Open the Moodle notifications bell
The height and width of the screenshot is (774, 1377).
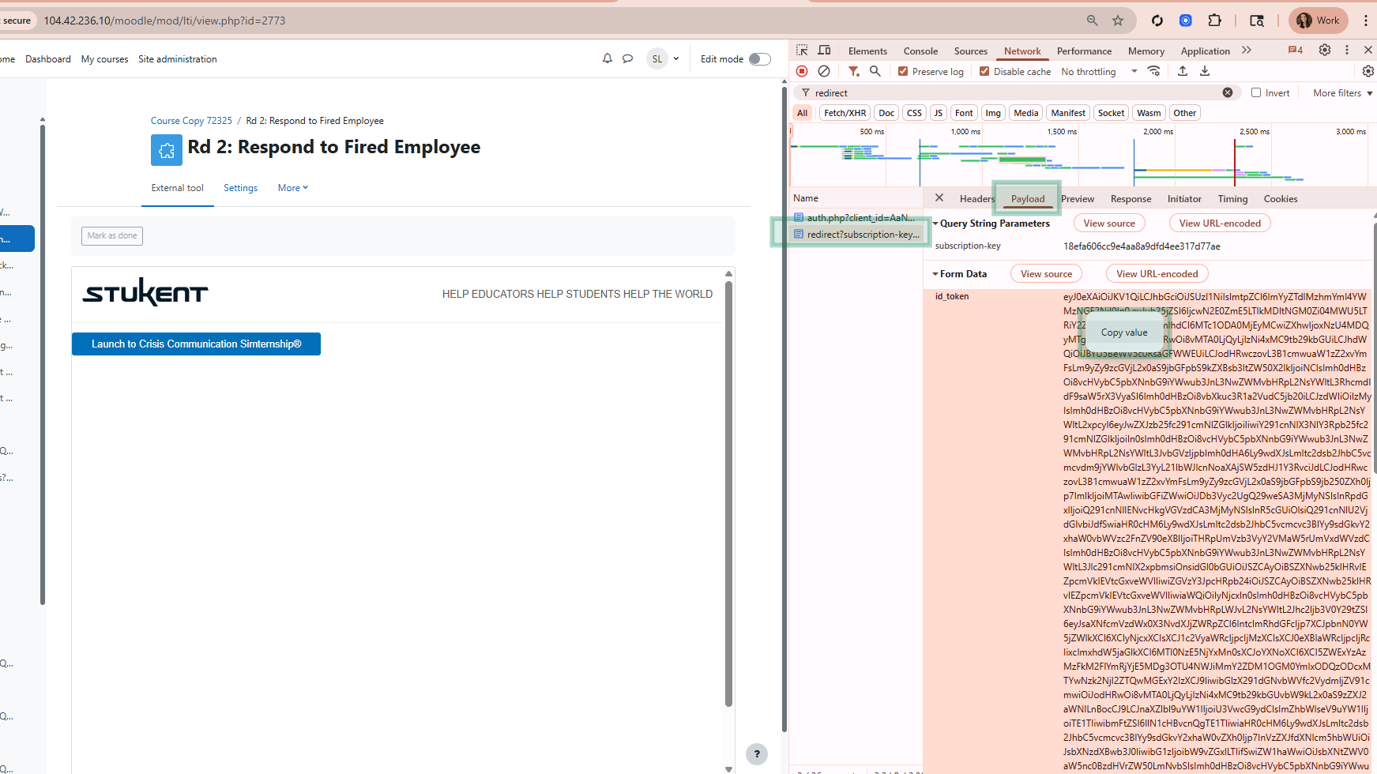click(607, 58)
